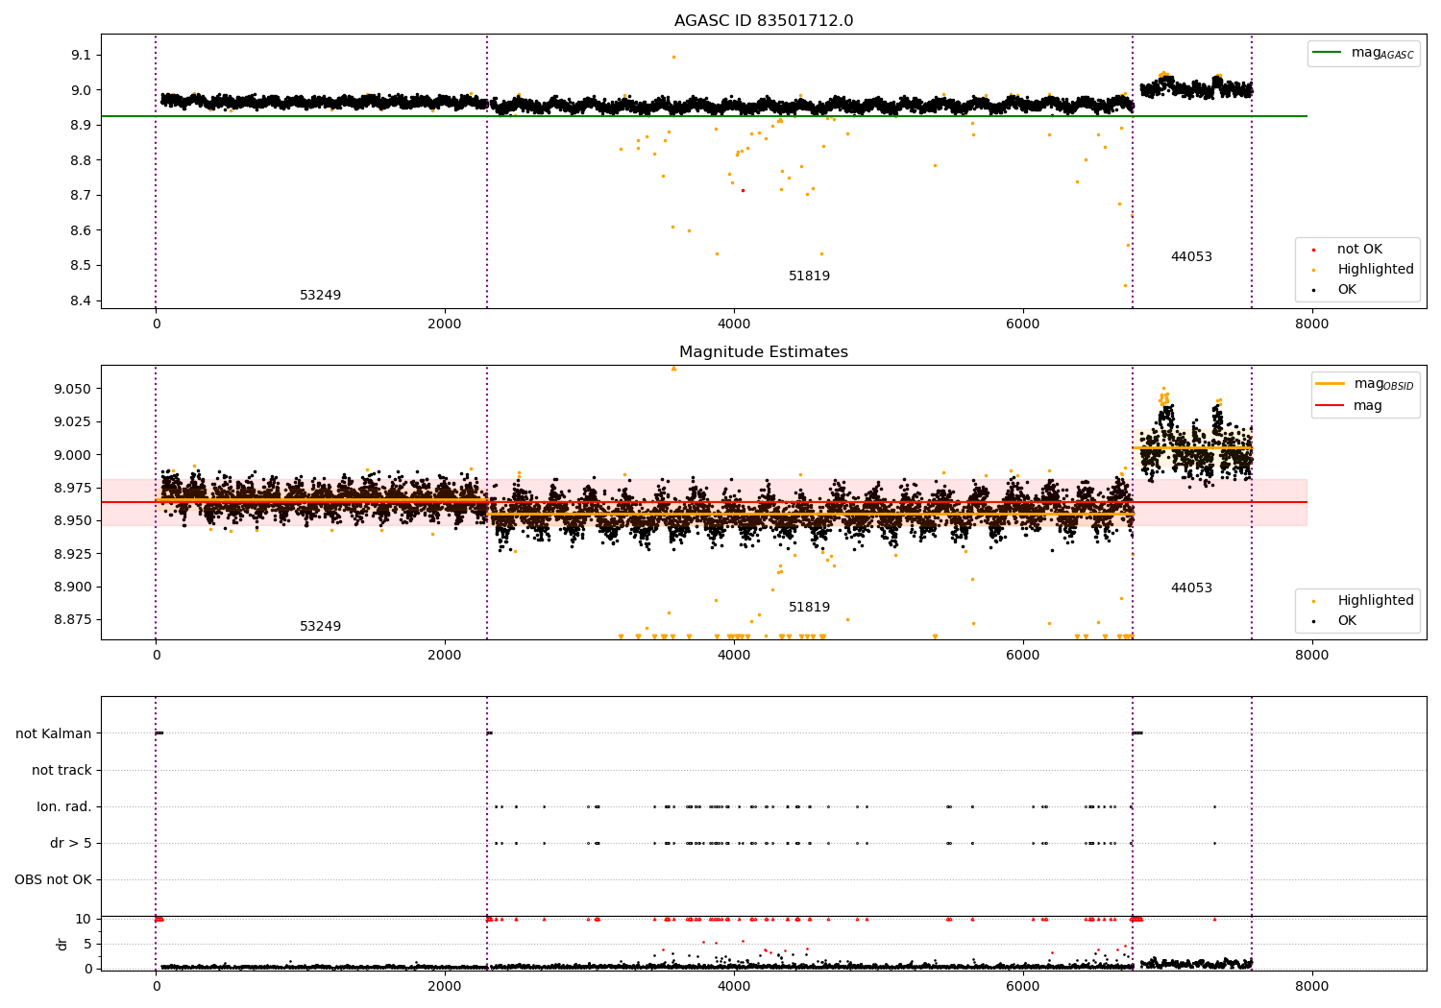Click the 8000 x-axis tick of top plot

(1311, 324)
